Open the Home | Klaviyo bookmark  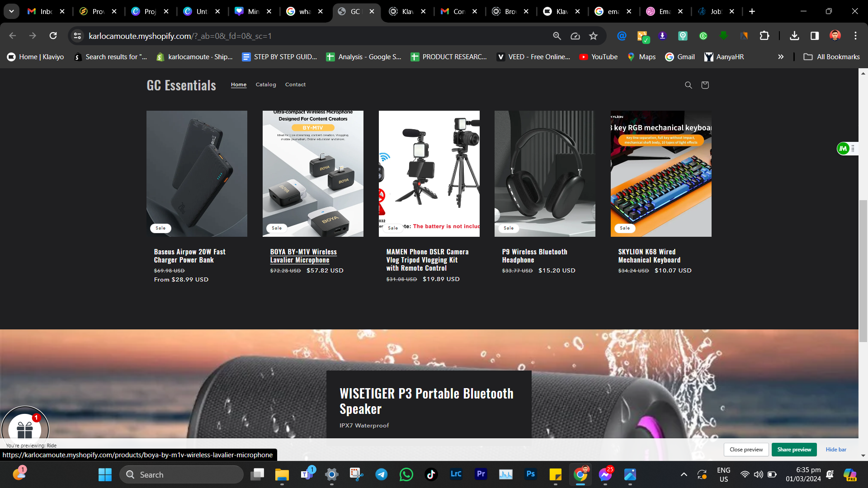36,56
